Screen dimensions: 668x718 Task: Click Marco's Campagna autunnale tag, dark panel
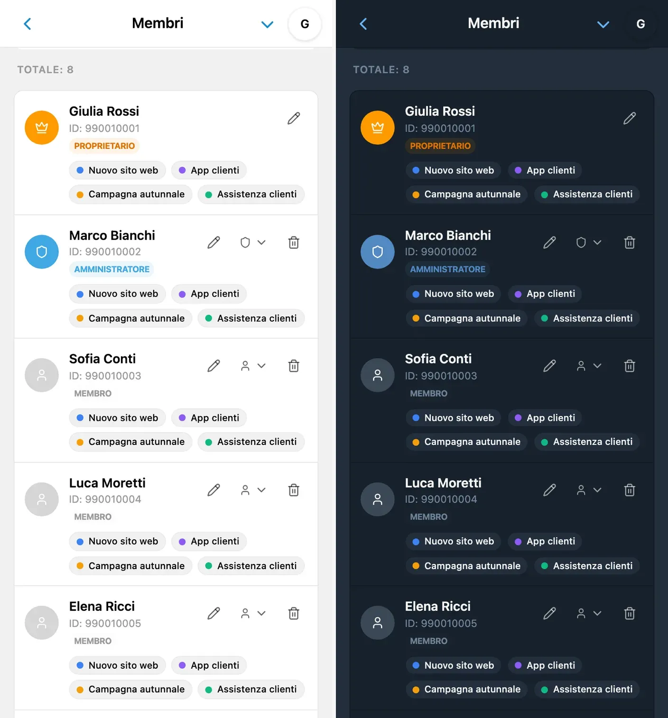466,318
